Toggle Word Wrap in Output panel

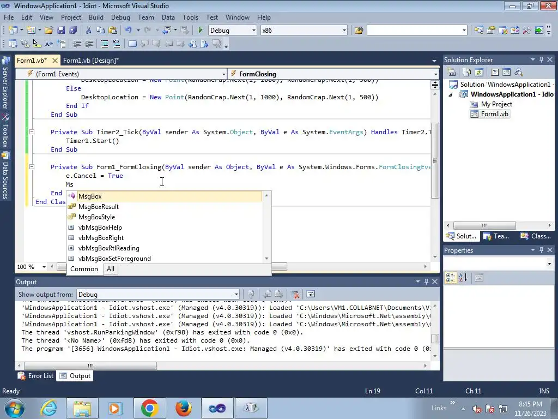point(311,294)
